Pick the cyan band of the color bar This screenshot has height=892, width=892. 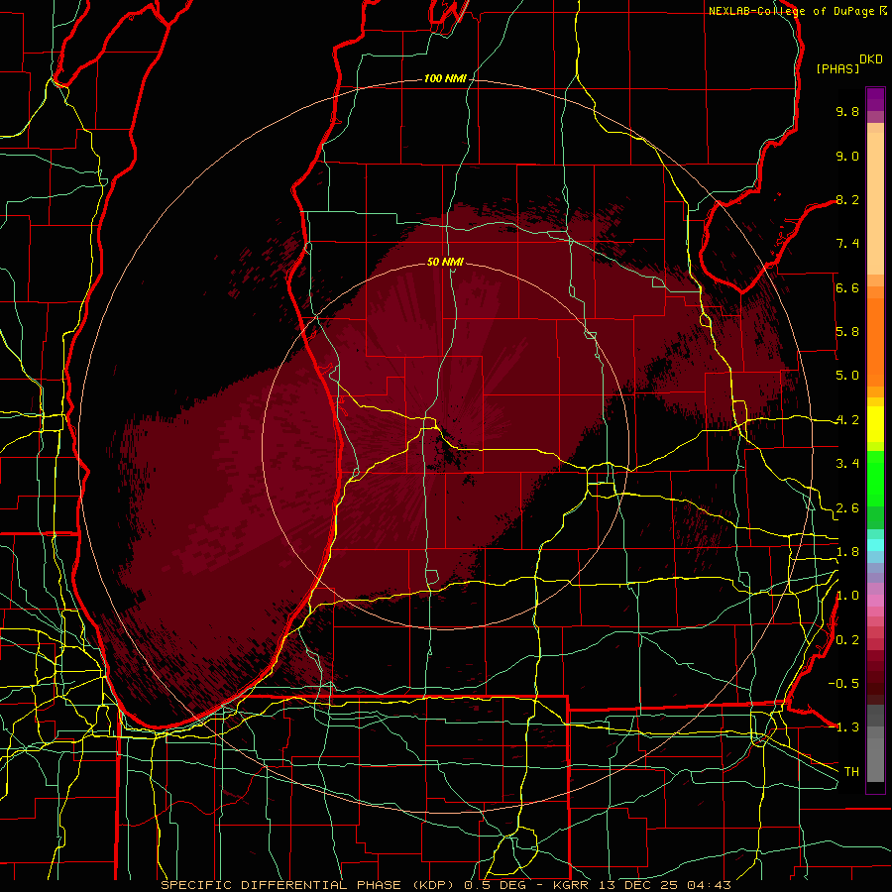click(875, 545)
